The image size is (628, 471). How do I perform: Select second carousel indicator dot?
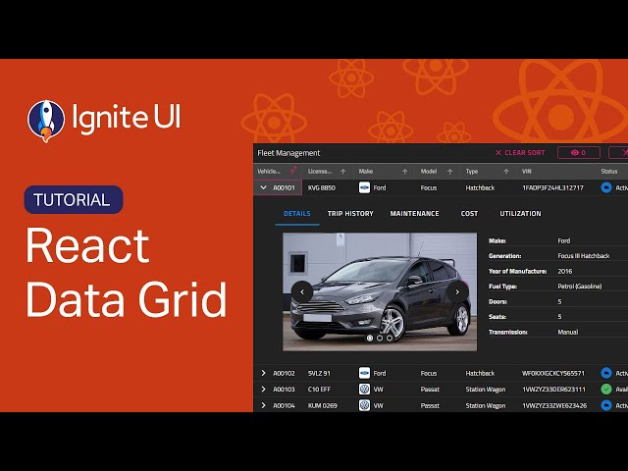click(x=380, y=338)
